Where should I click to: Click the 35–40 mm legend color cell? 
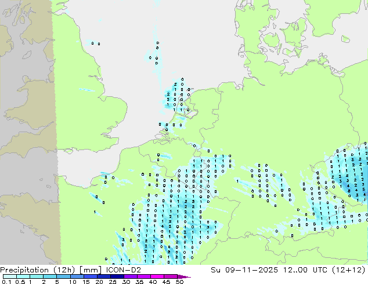point(144,276)
